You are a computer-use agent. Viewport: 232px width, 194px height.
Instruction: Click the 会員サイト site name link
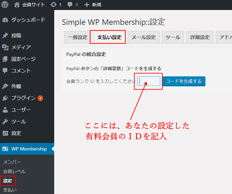[x=33, y=5]
